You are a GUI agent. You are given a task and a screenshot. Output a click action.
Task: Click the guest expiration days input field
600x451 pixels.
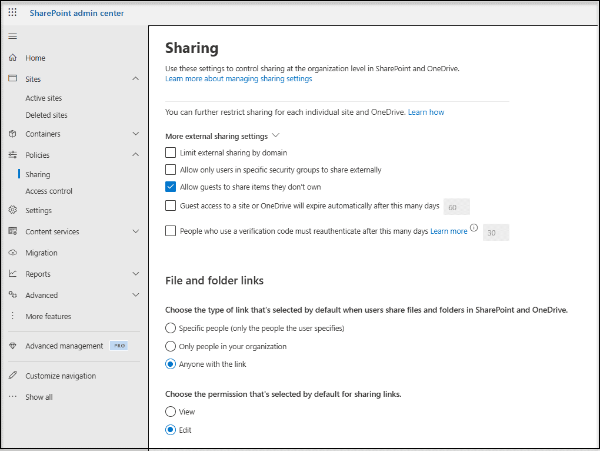(457, 207)
